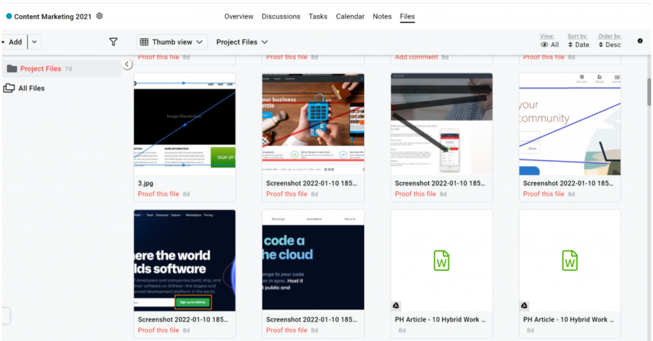Click the Thumb view grid icon
This screenshot has width=653, height=341.
pos(144,41)
